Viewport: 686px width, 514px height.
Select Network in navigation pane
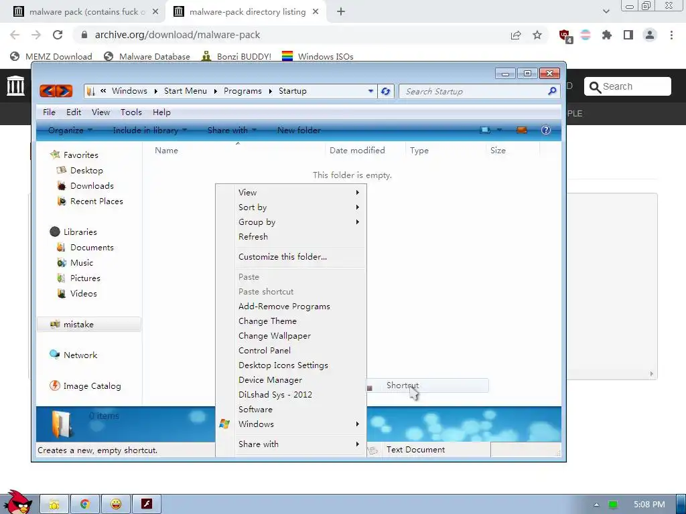80,355
